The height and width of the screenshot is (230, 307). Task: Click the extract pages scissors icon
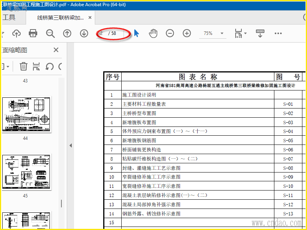coord(36,66)
